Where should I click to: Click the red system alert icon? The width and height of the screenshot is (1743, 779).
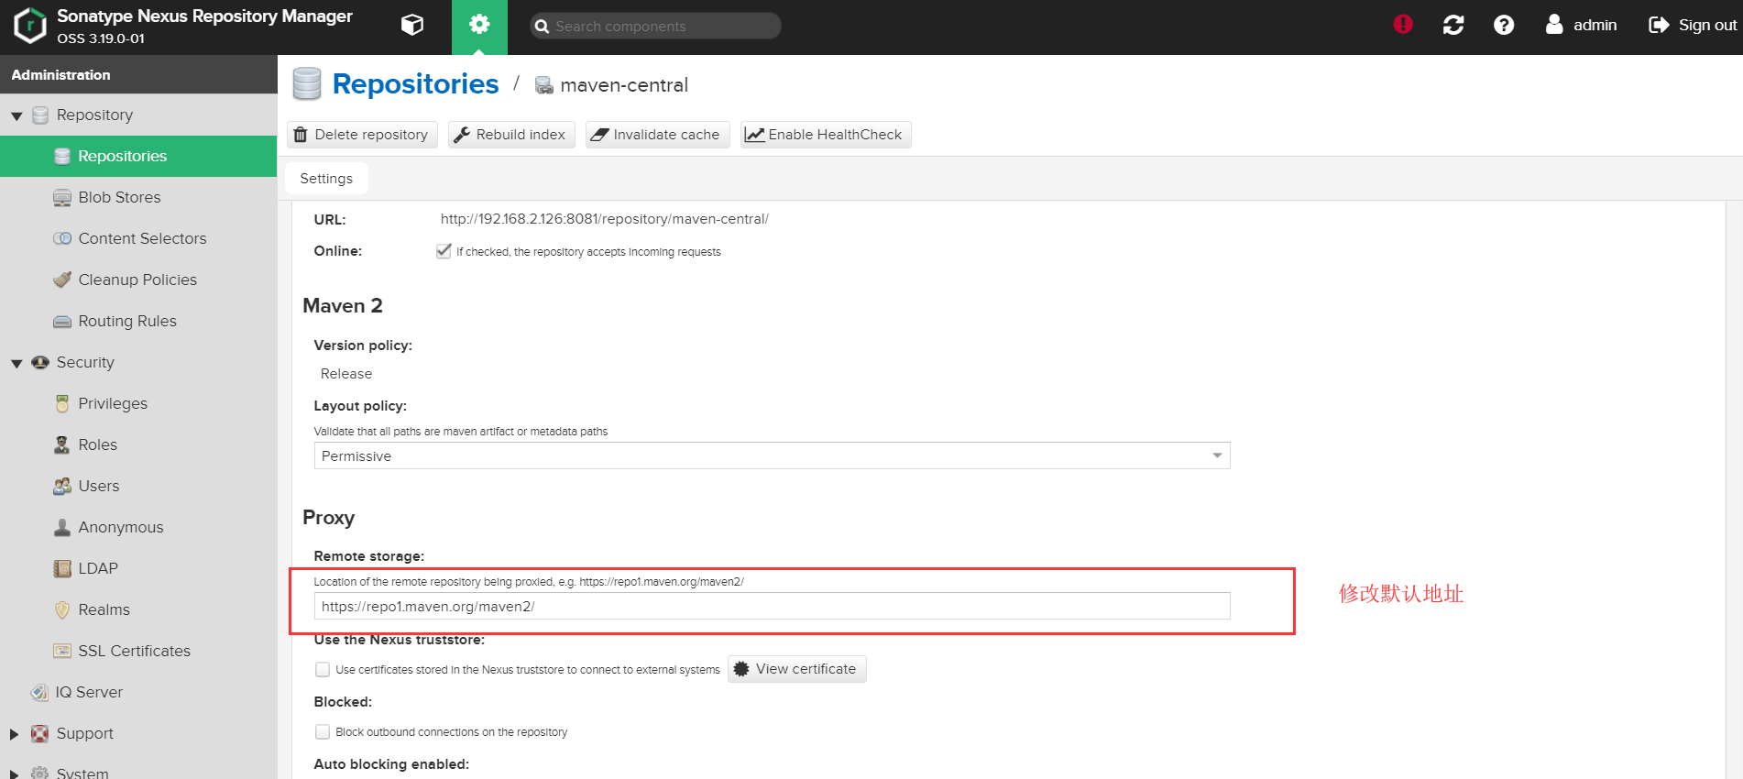(x=1403, y=25)
